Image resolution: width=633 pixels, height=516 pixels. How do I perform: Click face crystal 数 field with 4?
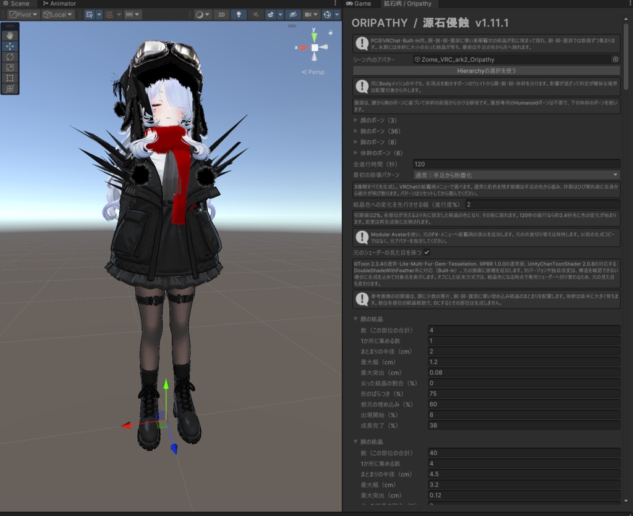point(524,330)
